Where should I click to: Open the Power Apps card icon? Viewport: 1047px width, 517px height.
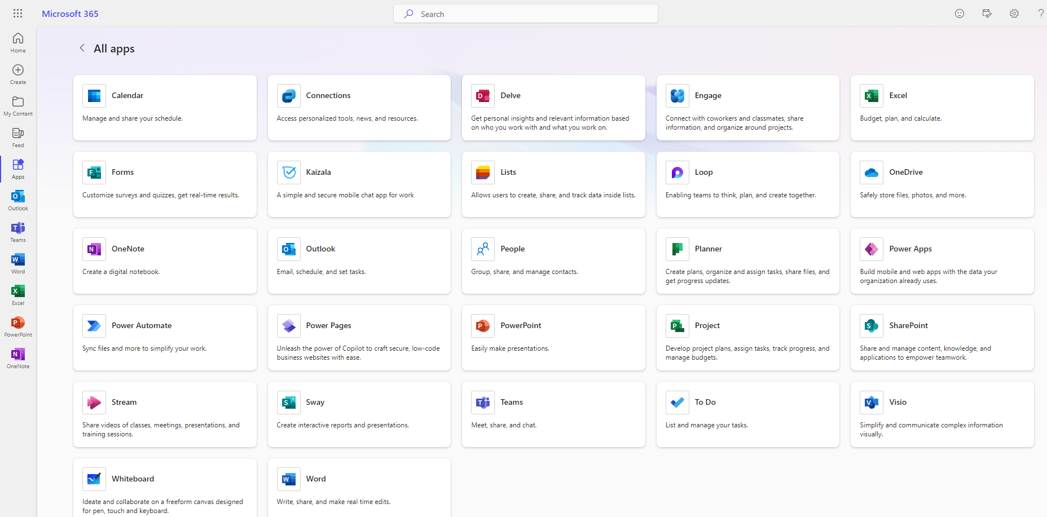(872, 249)
